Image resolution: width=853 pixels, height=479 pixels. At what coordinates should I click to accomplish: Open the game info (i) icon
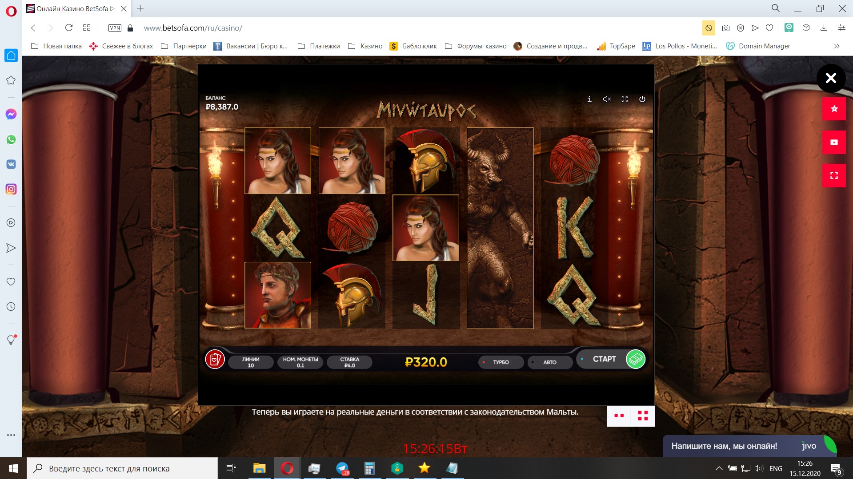pos(589,99)
